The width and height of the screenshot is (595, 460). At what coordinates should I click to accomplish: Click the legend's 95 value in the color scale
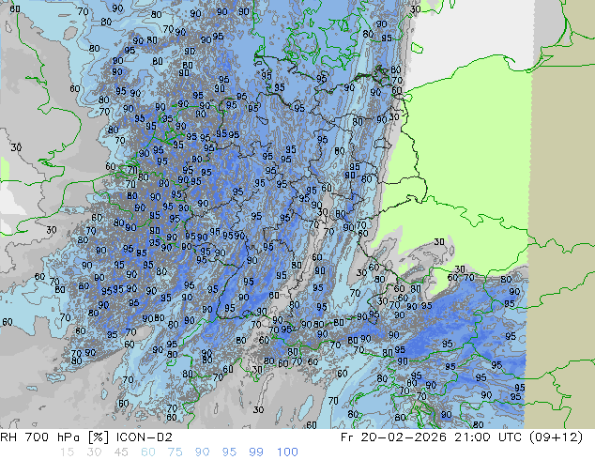(x=229, y=452)
